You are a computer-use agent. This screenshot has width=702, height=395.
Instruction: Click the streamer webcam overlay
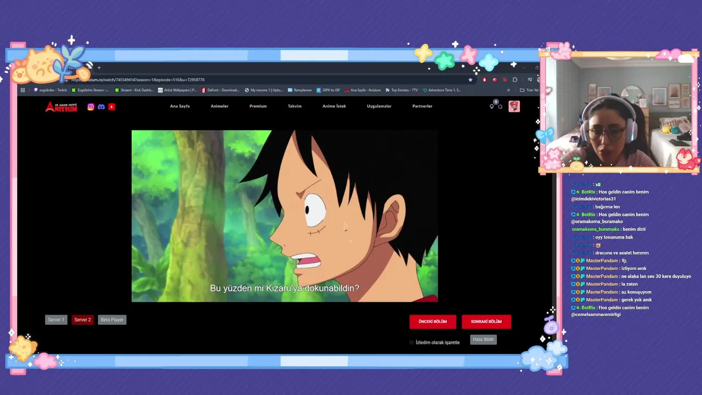coord(619,113)
